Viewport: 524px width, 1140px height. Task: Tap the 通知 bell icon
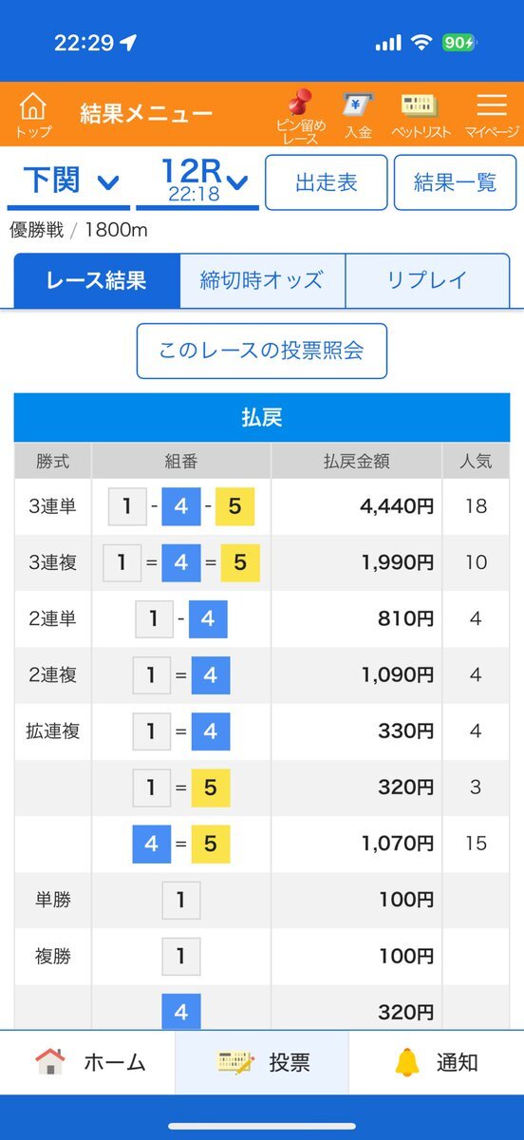point(407,1062)
